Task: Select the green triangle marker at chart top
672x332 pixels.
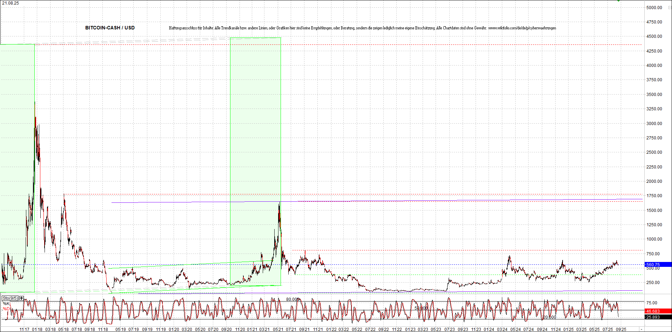Action: click(619, 1)
